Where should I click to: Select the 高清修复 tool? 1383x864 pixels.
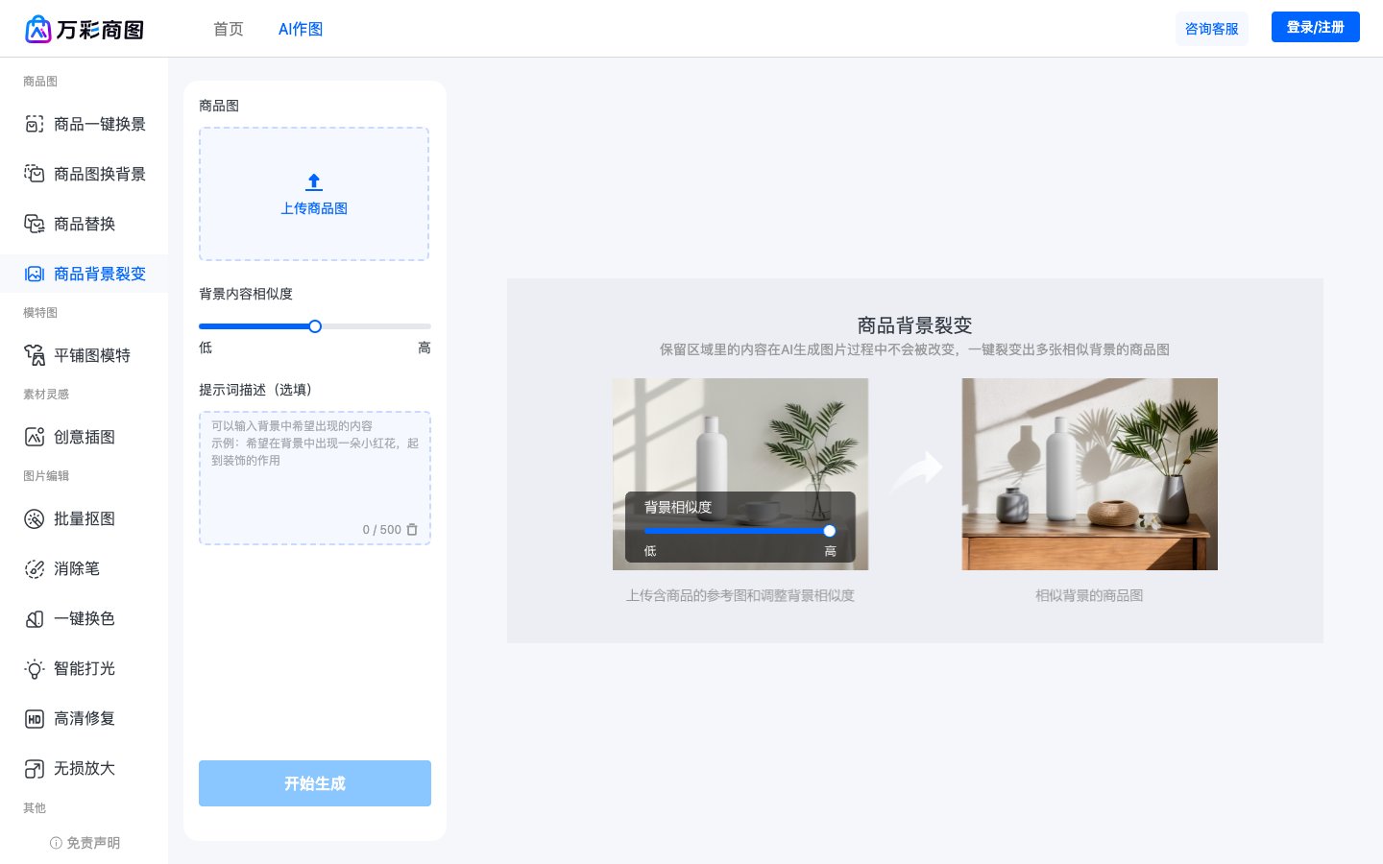click(x=85, y=718)
